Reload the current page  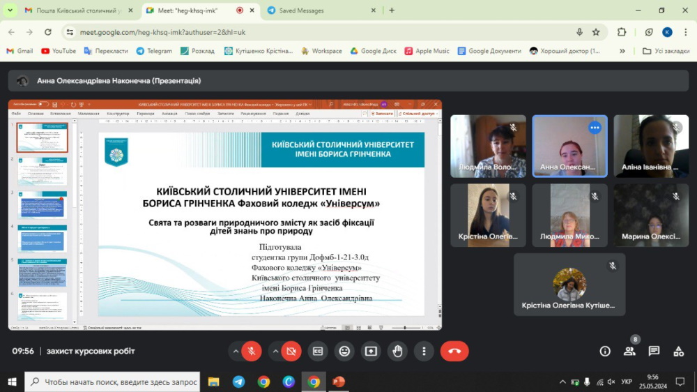(48, 32)
